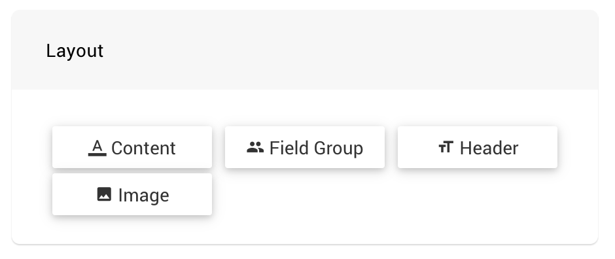Choose the text-format icon on Content button

pos(97,148)
